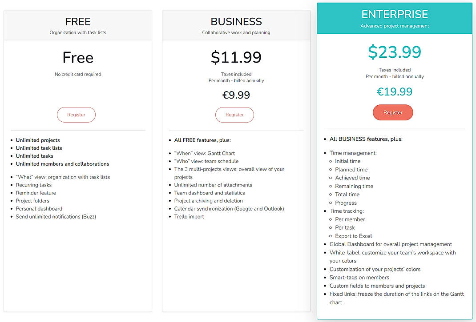
Task: Click the Trello import feature item
Action: (x=189, y=217)
